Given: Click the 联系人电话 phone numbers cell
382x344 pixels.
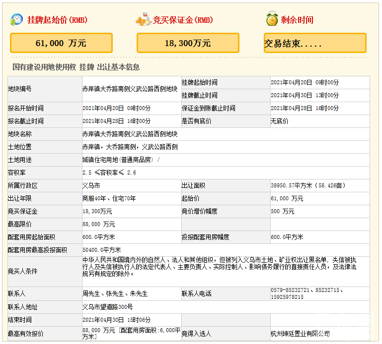Looking at the screenshot, I should pyautogui.click(x=307, y=293).
